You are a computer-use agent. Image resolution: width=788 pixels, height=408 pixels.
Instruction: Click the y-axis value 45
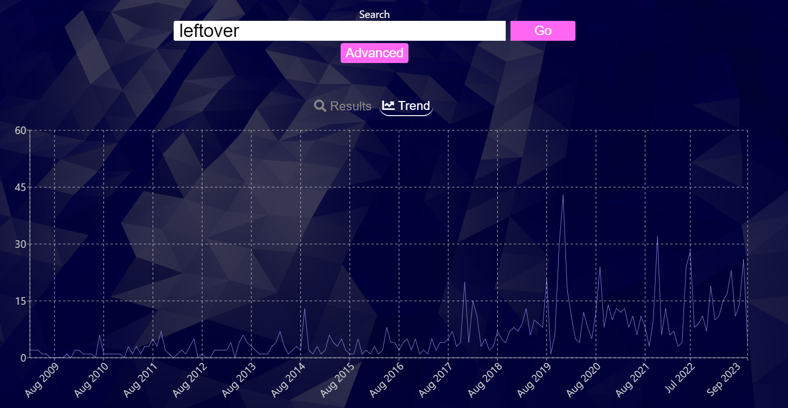coord(20,187)
